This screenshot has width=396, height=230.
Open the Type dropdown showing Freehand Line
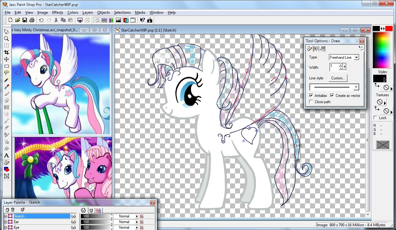356,57
